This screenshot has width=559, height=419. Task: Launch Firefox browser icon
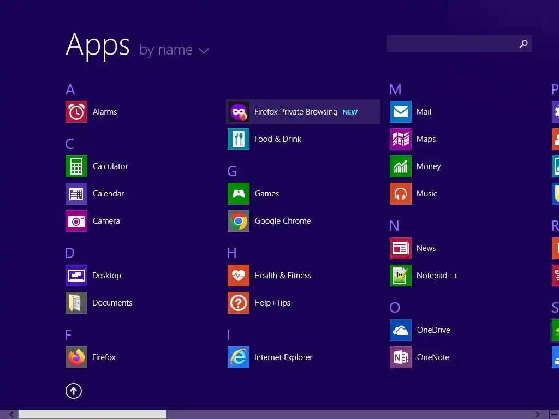[76, 357]
